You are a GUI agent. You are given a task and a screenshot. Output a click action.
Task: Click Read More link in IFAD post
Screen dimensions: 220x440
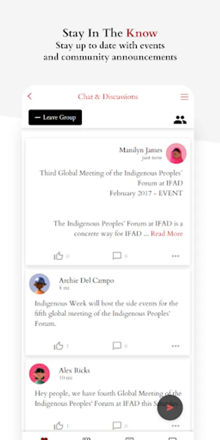click(167, 234)
